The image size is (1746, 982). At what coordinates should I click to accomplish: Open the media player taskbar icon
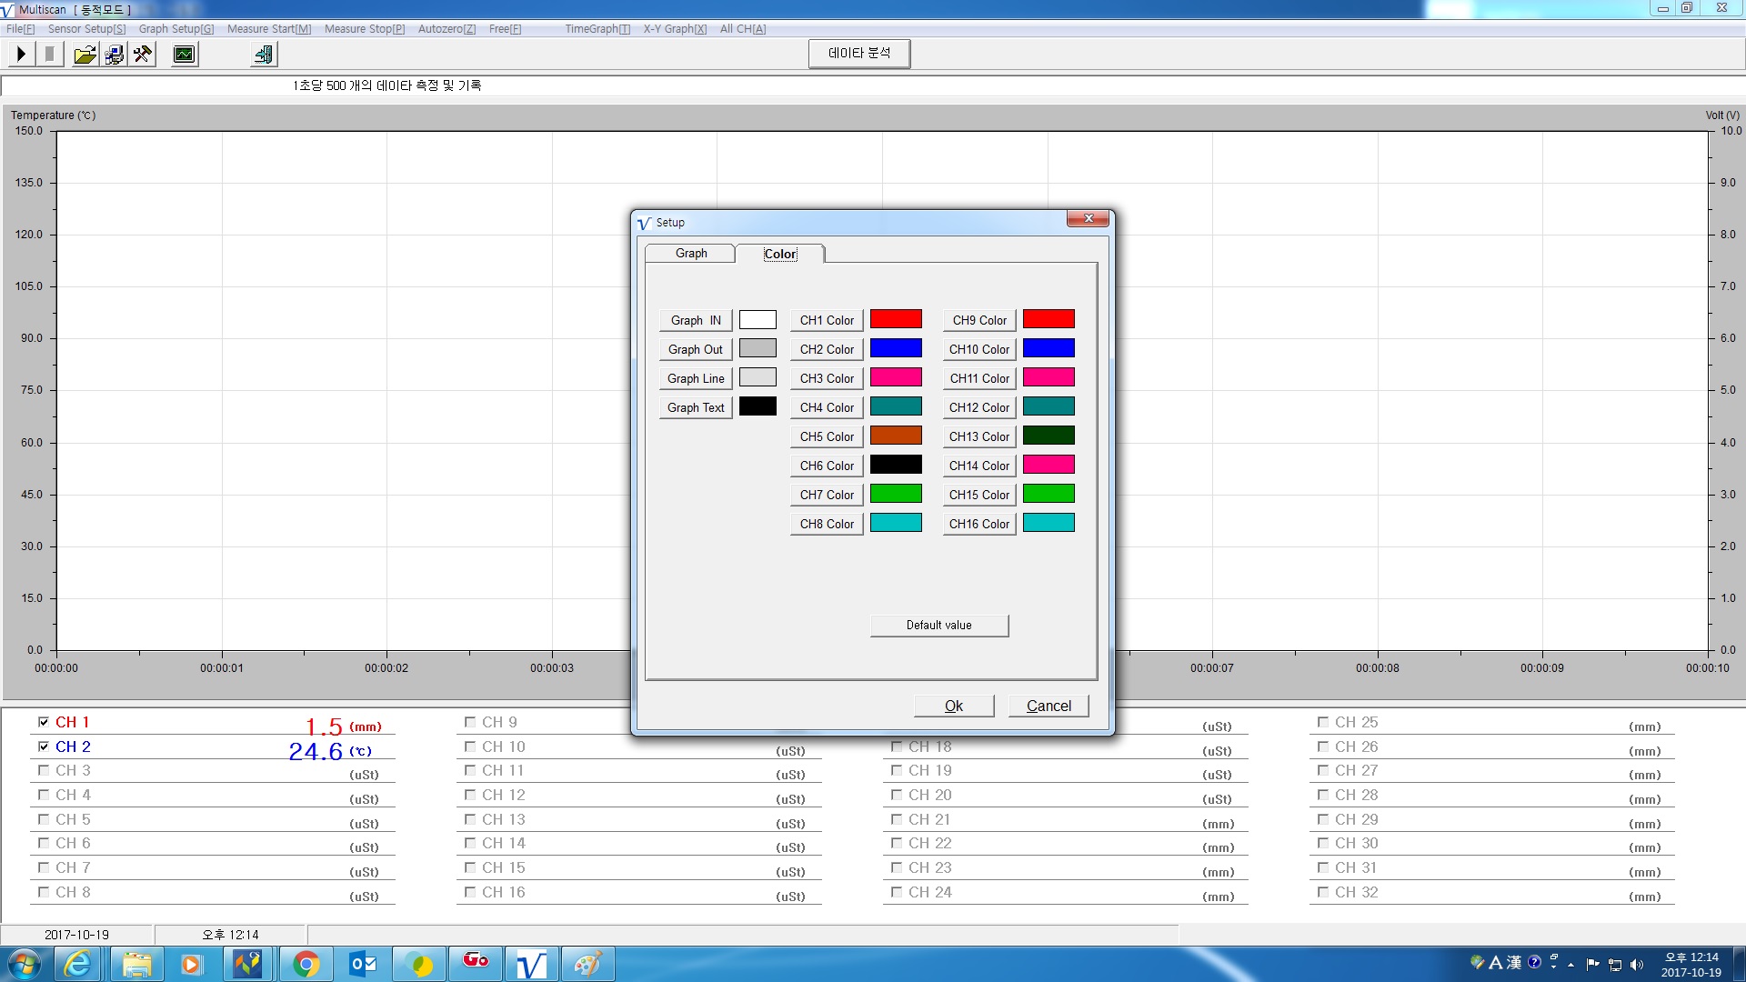191,964
